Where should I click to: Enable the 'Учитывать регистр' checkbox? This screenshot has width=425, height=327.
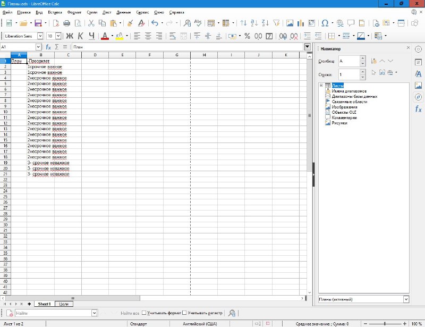coord(184,313)
